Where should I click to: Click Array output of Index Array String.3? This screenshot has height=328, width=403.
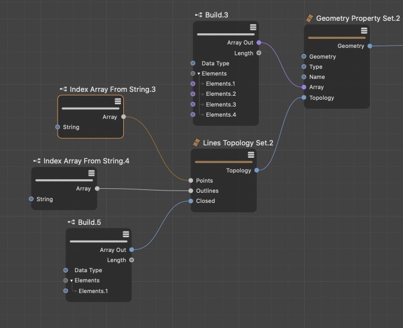(x=124, y=117)
